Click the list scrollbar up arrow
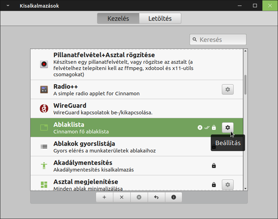278x219 pixels. 245,51
